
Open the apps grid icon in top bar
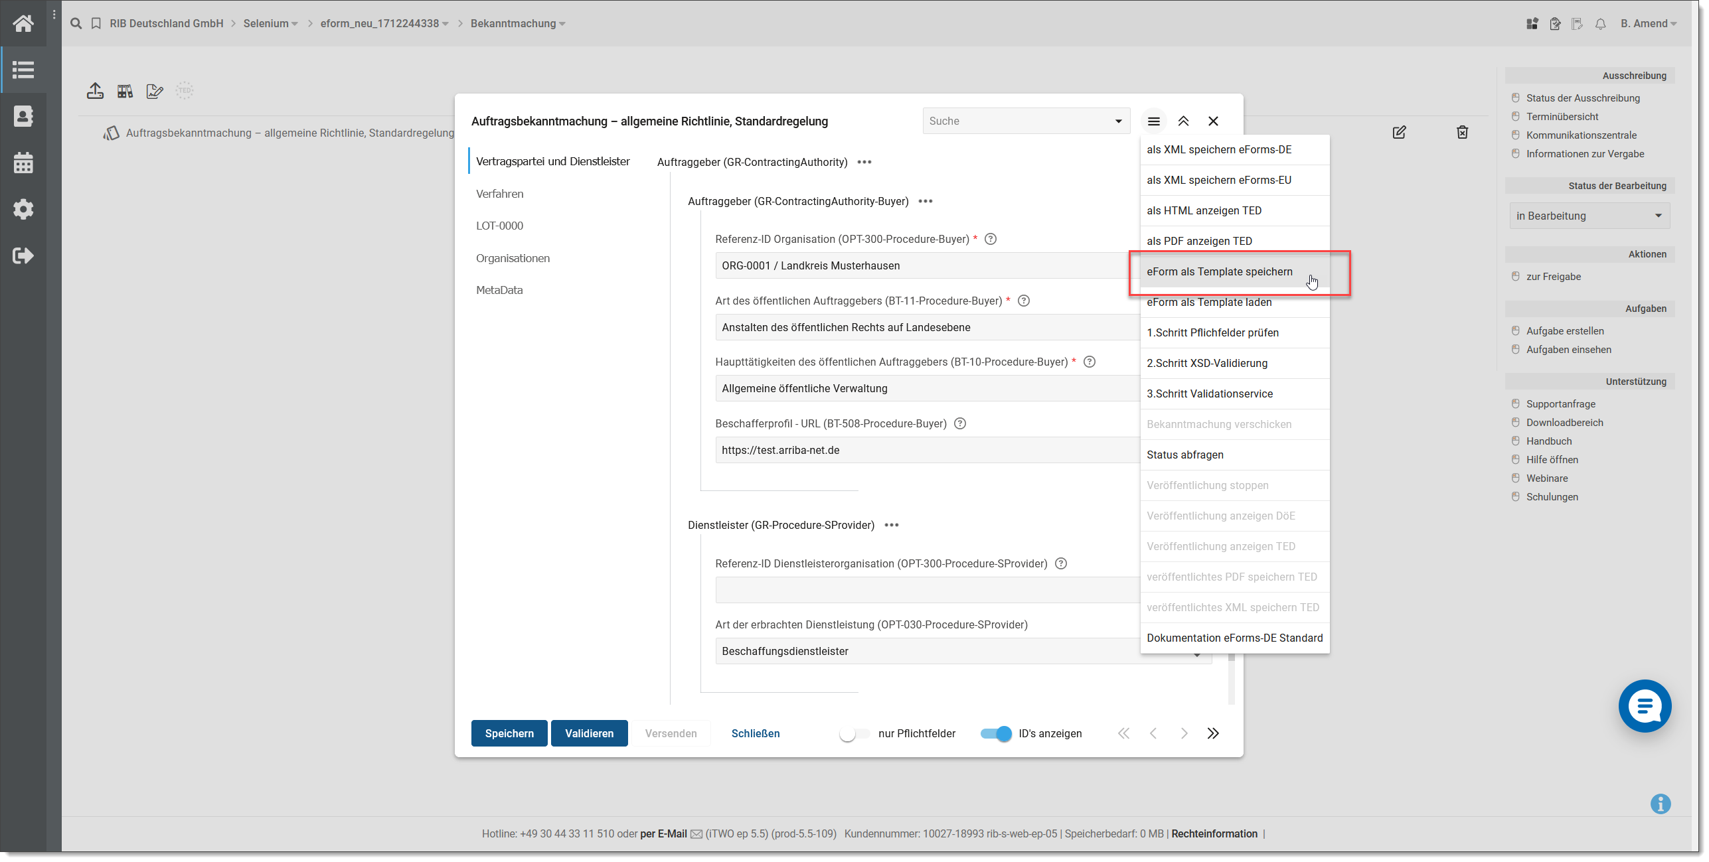pos(1532,24)
